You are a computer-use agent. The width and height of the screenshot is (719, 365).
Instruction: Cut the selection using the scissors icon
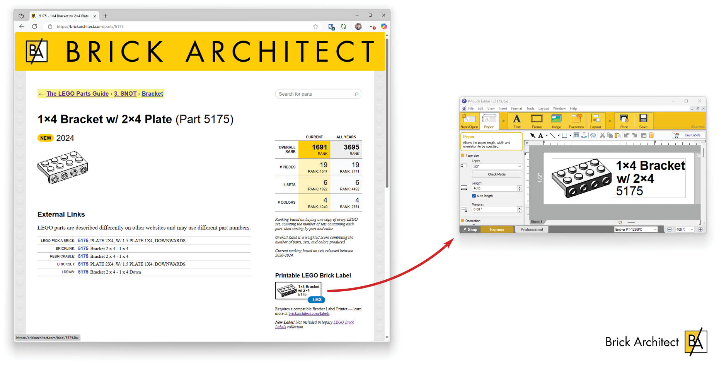coord(602,135)
